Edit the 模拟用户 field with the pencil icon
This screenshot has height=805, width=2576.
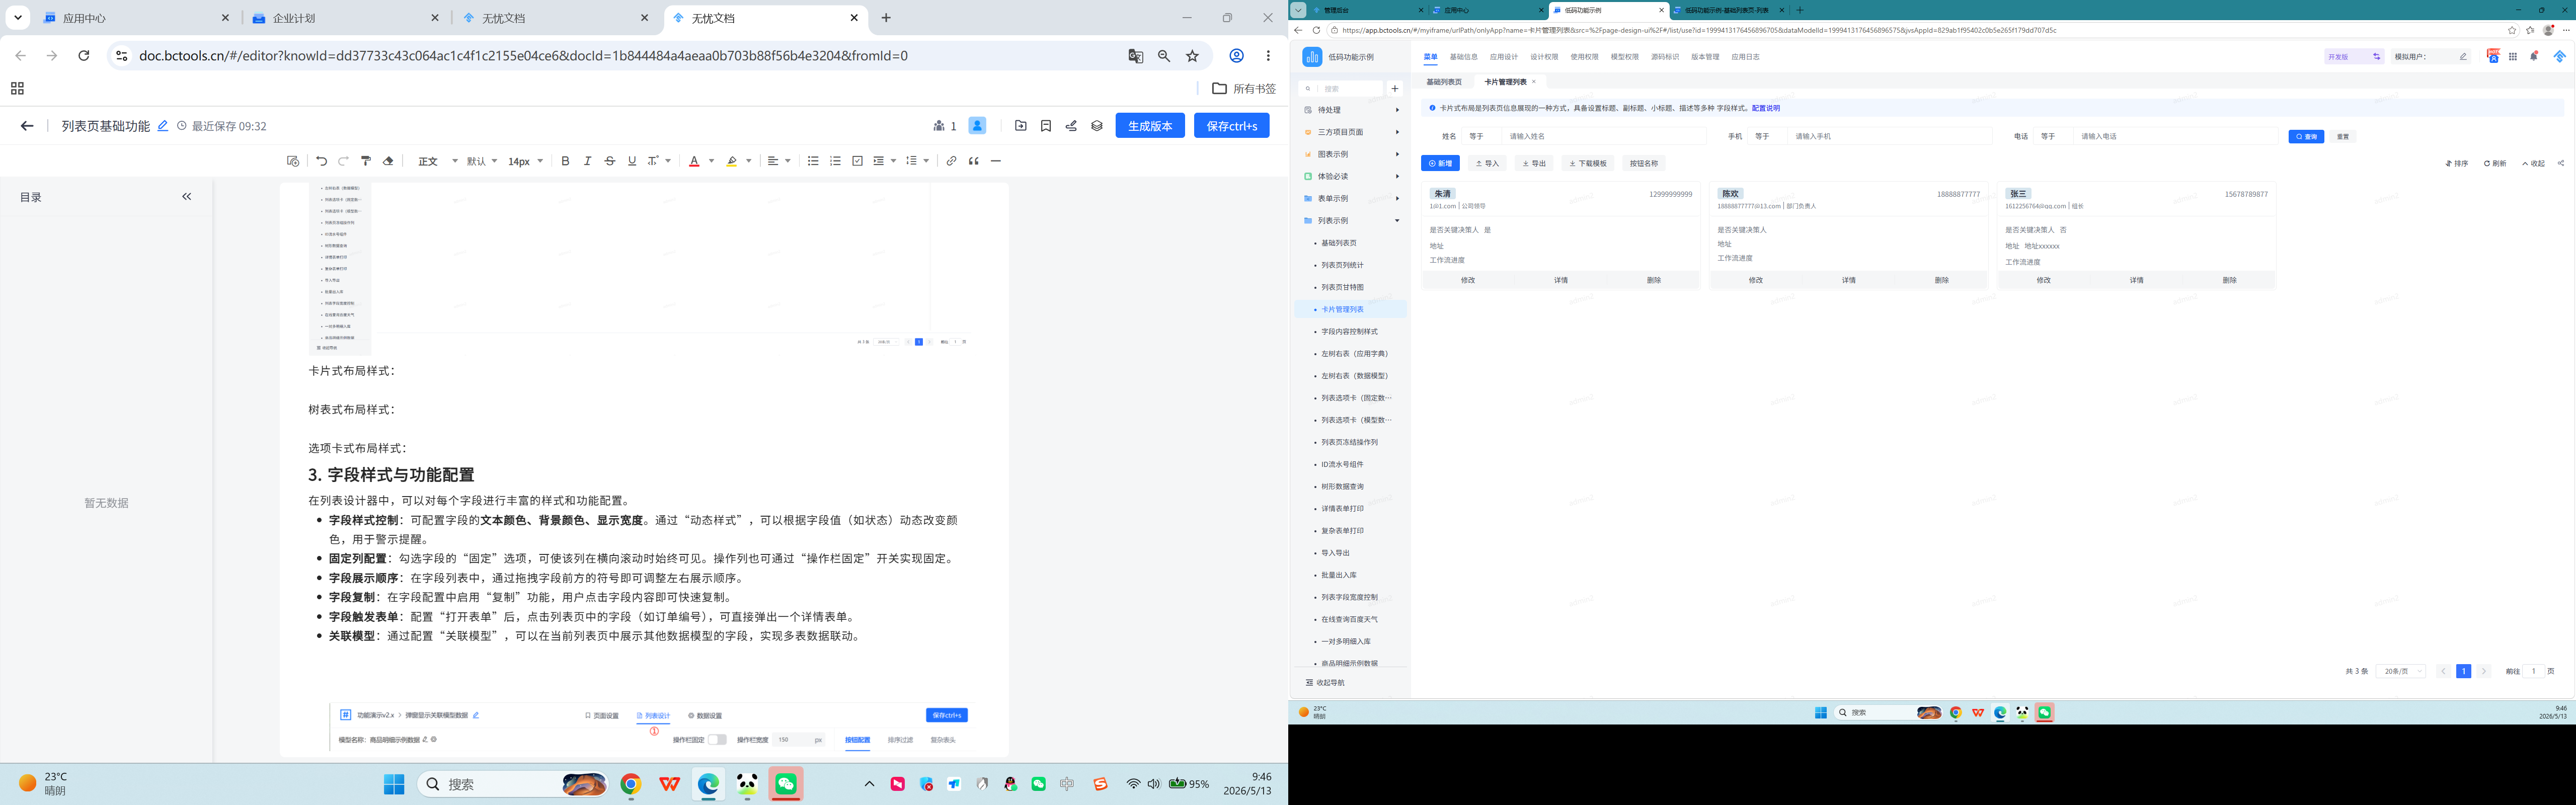coord(2463,57)
